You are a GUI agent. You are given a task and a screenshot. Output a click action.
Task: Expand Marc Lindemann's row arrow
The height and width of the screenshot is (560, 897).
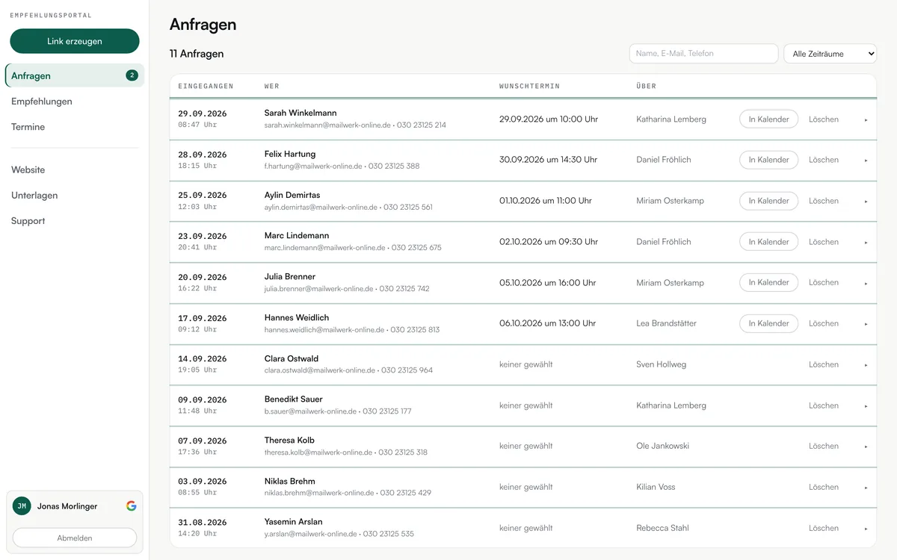[x=866, y=242]
